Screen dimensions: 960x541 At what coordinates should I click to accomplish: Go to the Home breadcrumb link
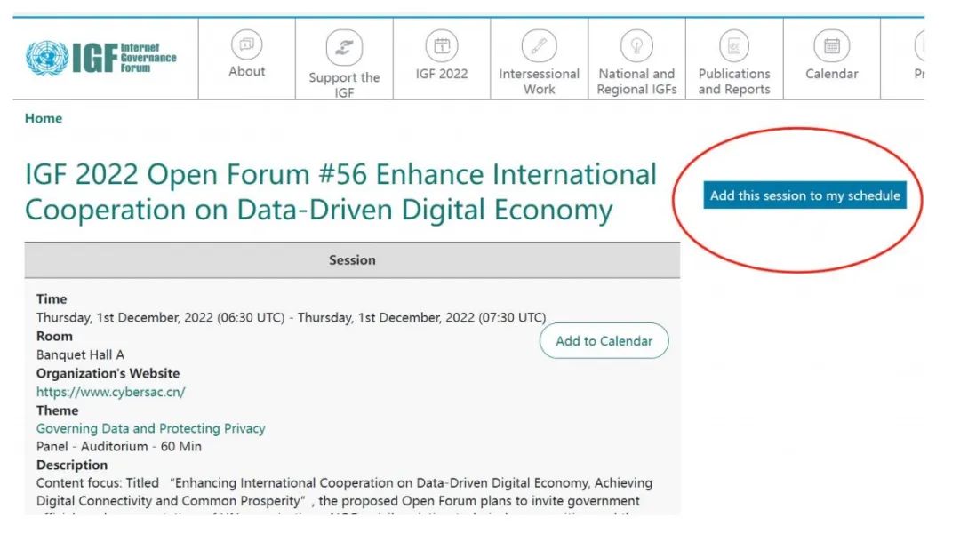tap(44, 118)
